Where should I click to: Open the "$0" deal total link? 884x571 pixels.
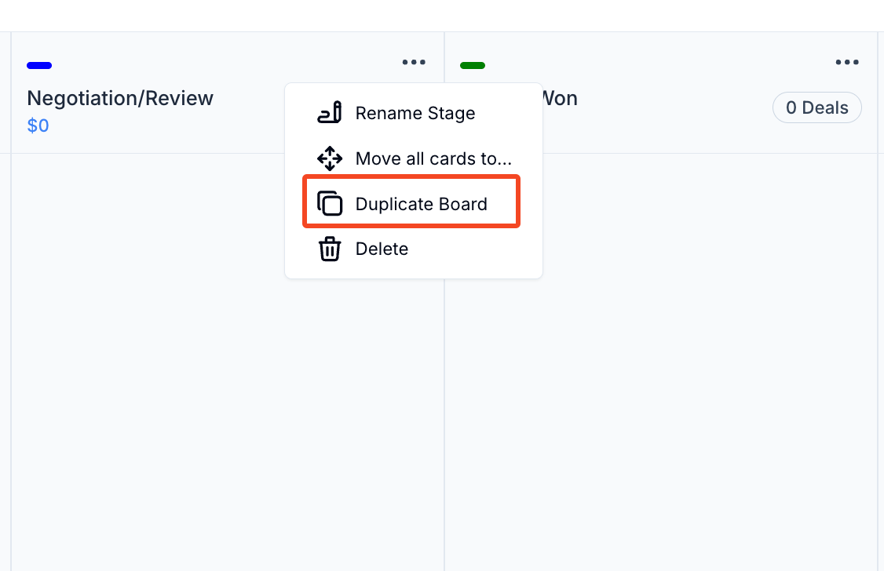click(x=38, y=125)
